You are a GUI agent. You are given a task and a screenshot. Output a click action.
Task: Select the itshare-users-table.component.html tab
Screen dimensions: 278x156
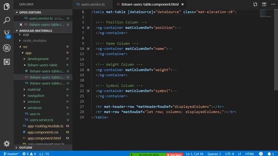[150, 4]
